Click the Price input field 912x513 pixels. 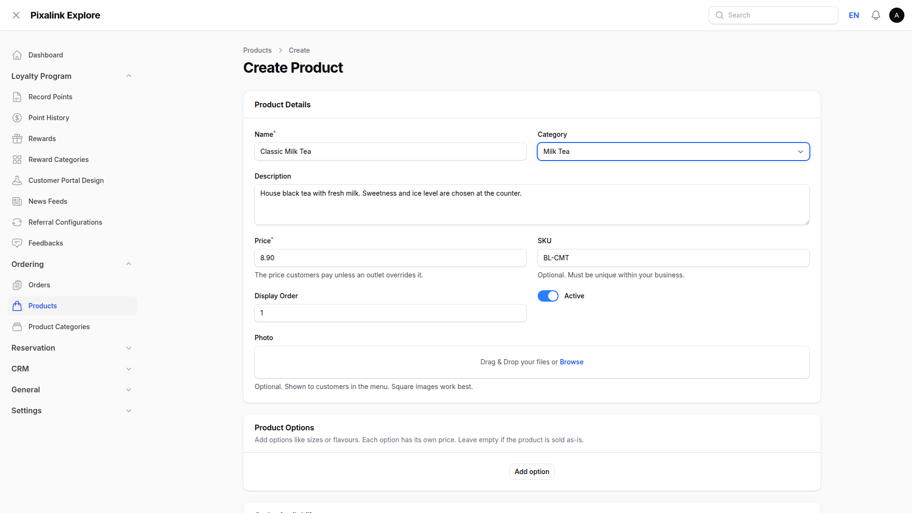[390, 258]
